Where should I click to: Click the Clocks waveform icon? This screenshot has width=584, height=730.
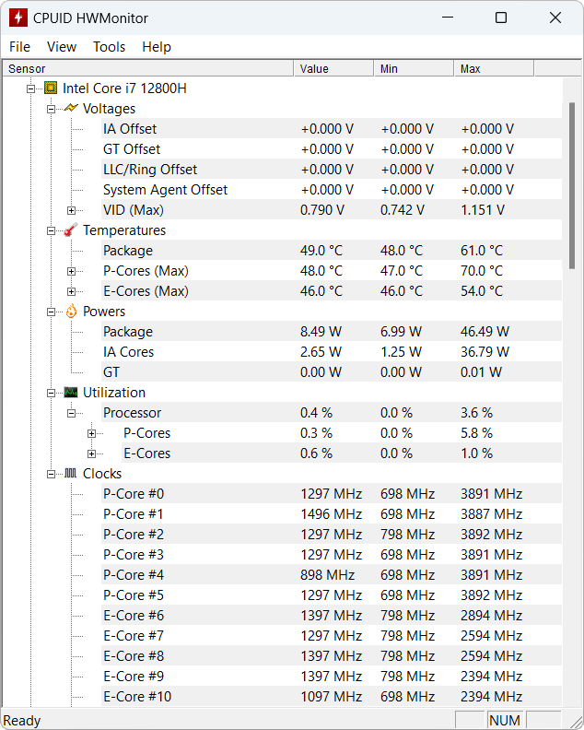(x=71, y=474)
